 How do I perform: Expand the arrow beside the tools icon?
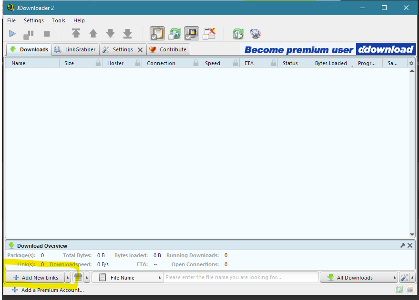coord(412,278)
